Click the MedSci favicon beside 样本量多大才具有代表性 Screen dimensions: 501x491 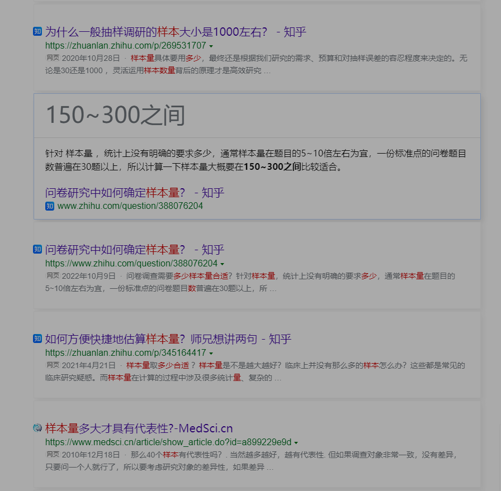37,428
